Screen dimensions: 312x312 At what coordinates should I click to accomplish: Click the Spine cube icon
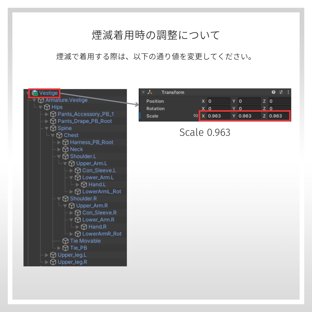(53, 128)
